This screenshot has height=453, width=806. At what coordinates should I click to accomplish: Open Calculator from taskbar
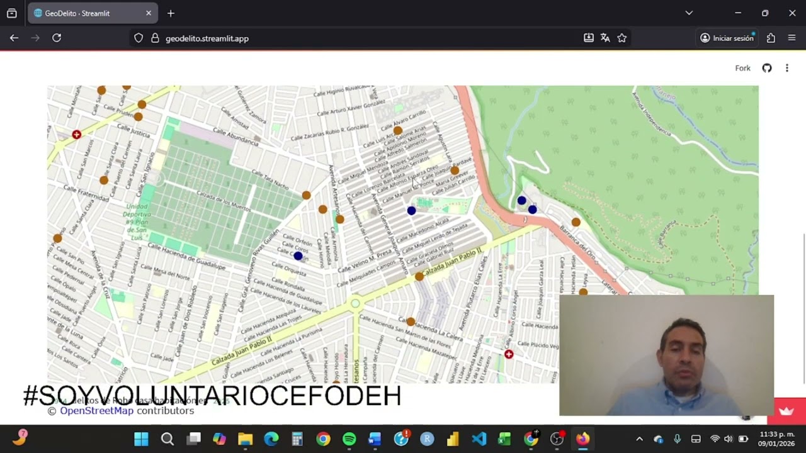297,439
